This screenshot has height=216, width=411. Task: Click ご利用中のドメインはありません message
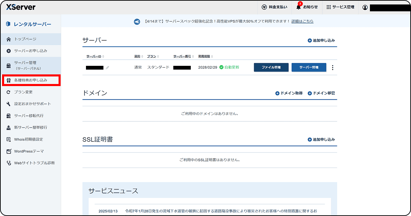(210, 113)
